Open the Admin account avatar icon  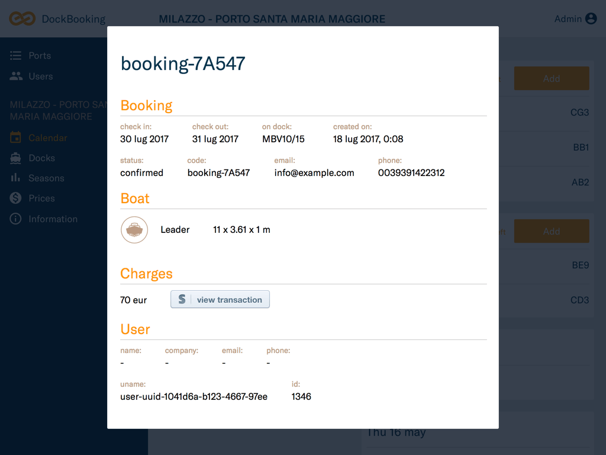(x=591, y=18)
